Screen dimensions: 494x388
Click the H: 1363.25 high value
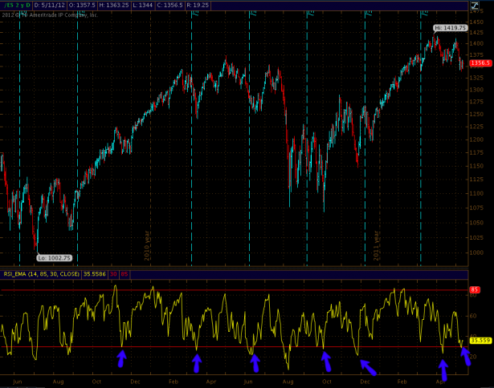114,6
